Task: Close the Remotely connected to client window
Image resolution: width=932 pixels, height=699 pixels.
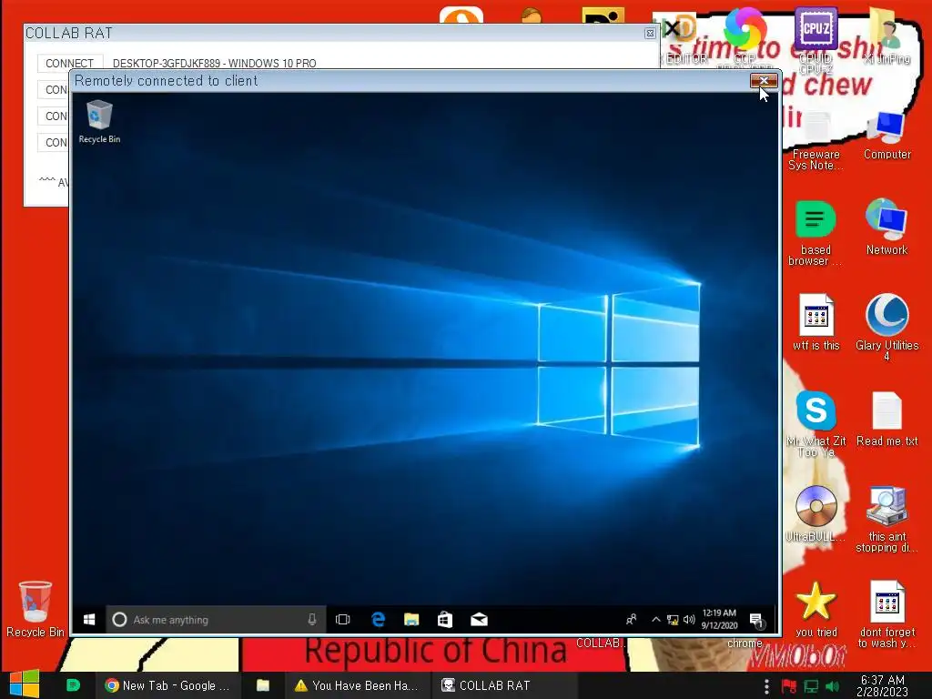Action: pos(764,81)
